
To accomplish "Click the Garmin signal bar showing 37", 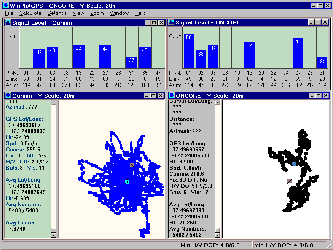I will pyautogui.click(x=132, y=62).
